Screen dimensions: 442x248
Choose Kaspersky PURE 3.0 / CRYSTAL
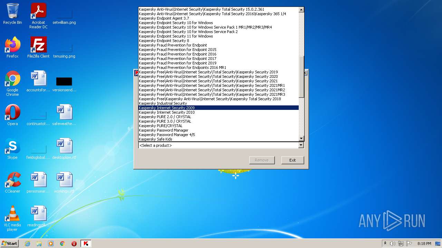click(x=218, y=121)
